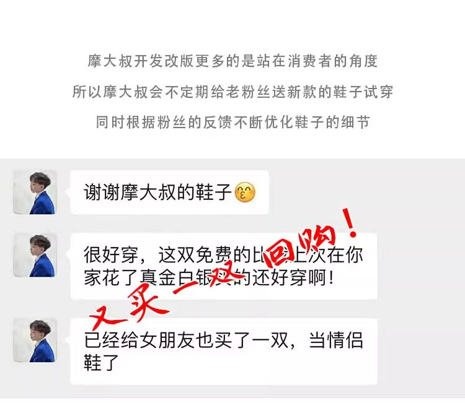The width and height of the screenshot is (465, 403).
Task: Select the word 免费 in second message
Action: (x=214, y=254)
